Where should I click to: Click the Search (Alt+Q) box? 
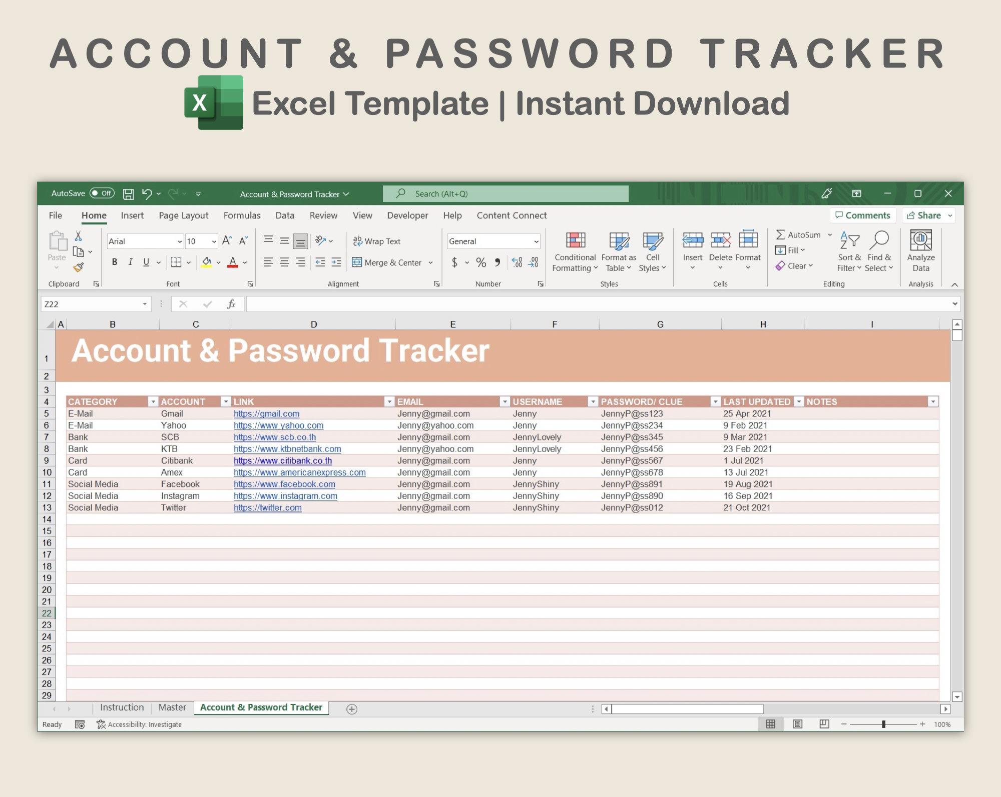pos(506,193)
